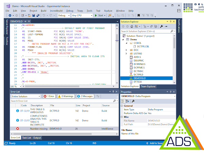Click the Alphabetical sort icon in Properties

point(128,101)
